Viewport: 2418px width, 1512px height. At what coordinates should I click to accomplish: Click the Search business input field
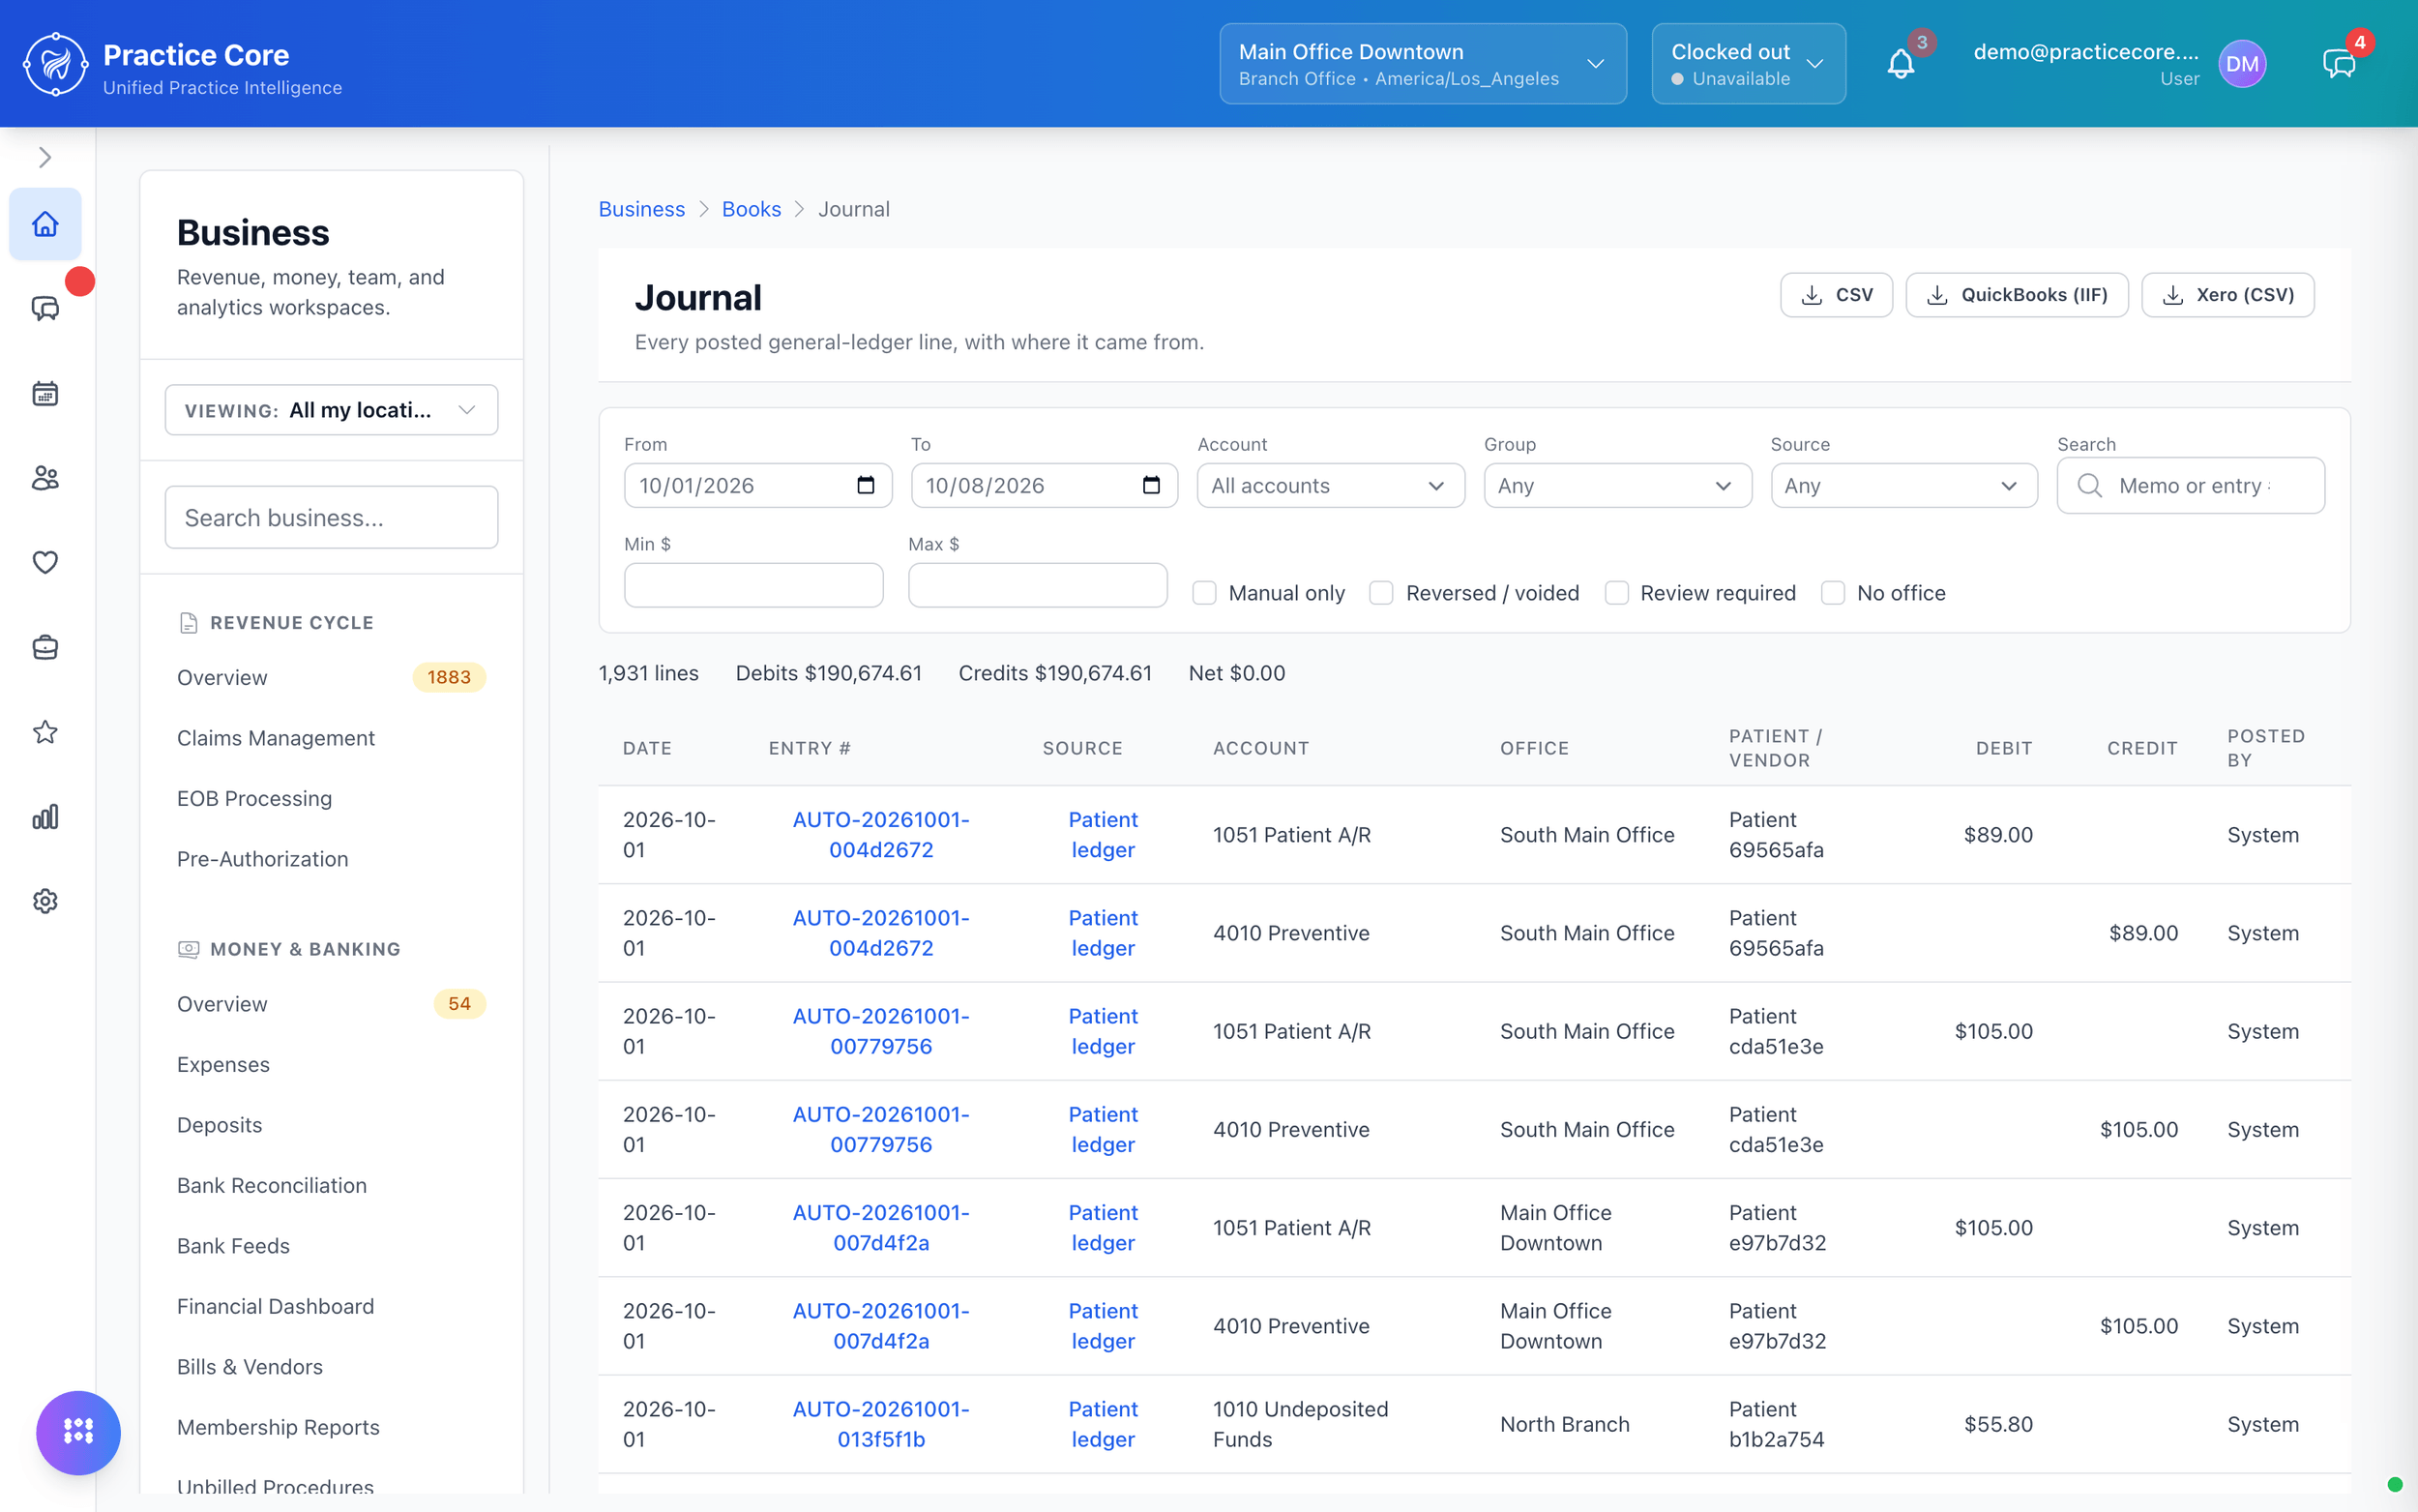(x=331, y=517)
